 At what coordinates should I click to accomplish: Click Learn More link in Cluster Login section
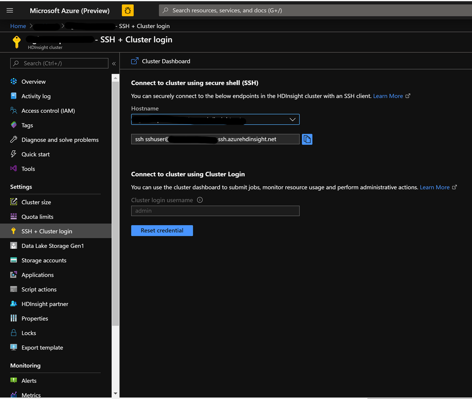[435, 187]
